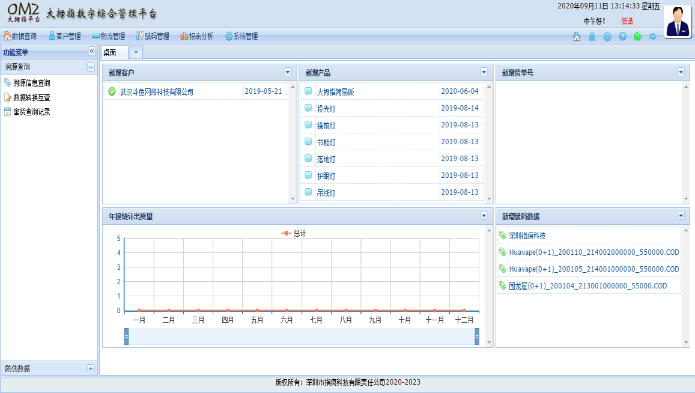Viewport: 695px width, 393px height.
Task: Toggle the 总计 legend series in chart
Action: pyautogui.click(x=294, y=233)
